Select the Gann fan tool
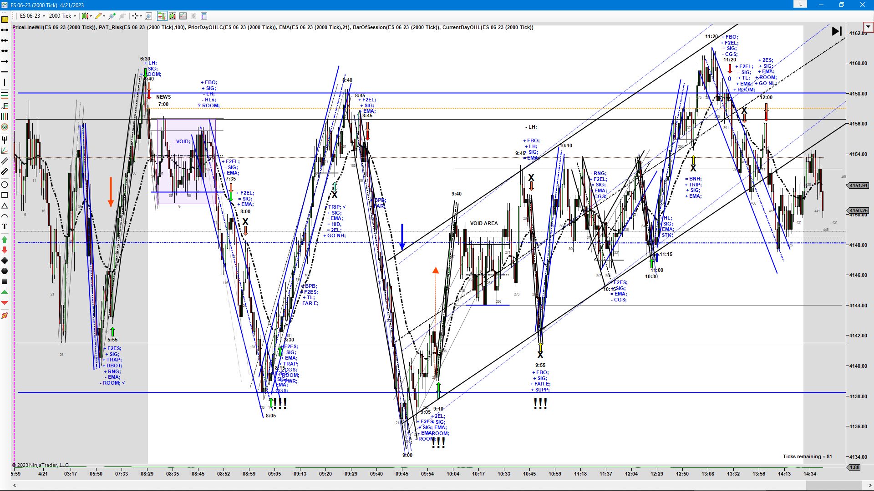874x491 pixels. [x=5, y=150]
